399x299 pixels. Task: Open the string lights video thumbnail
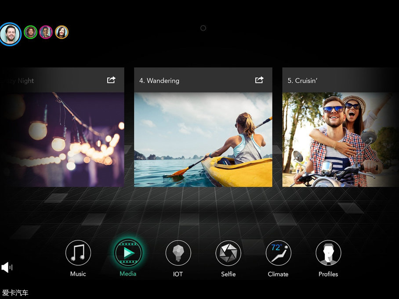coord(62,140)
